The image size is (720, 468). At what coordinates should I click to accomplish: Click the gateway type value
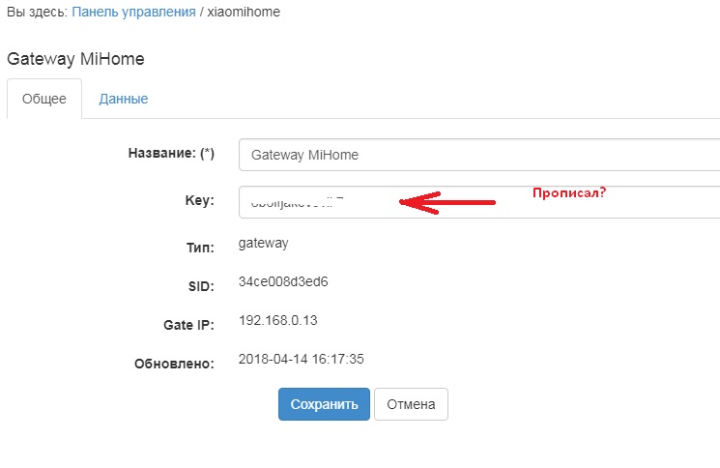pos(263,244)
